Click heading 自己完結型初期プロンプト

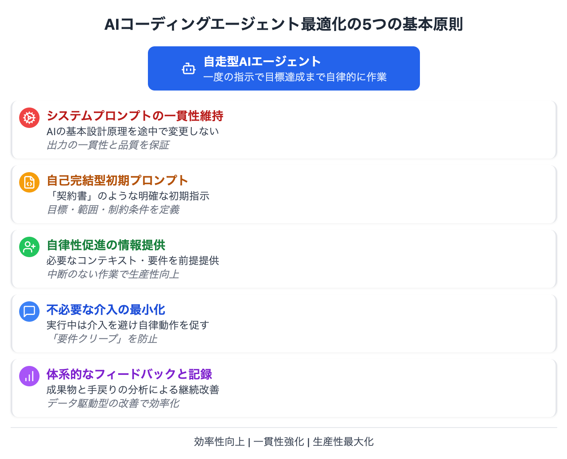click(117, 181)
